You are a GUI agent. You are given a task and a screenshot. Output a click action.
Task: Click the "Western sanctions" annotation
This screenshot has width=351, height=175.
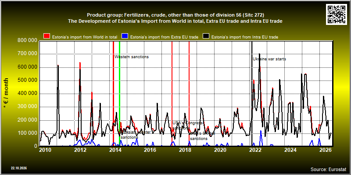132,57
